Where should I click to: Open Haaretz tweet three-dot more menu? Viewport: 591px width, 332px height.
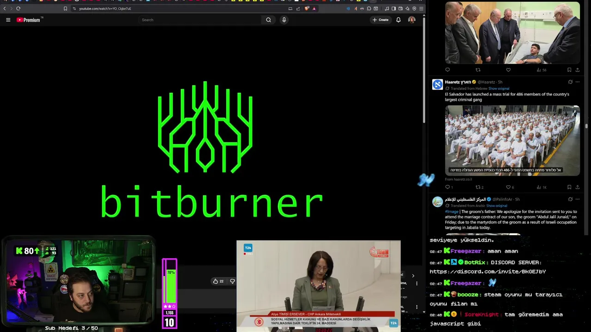click(x=577, y=82)
